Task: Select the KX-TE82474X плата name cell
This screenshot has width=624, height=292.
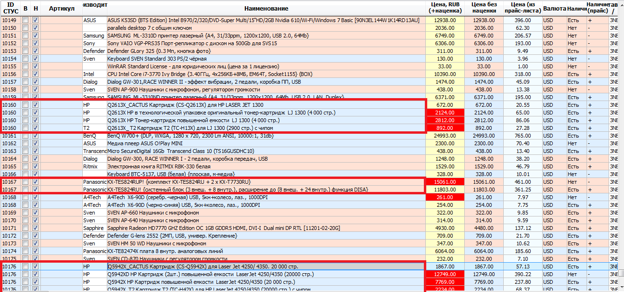Action: point(266,251)
